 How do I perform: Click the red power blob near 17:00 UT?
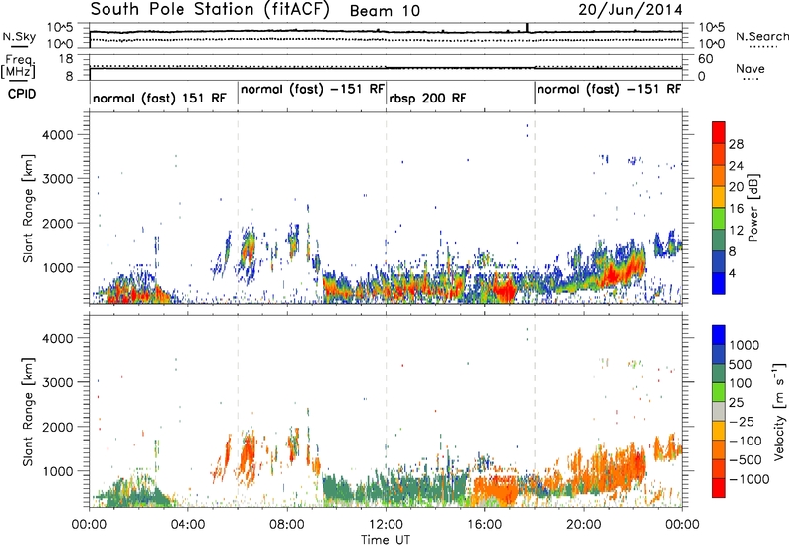503,290
